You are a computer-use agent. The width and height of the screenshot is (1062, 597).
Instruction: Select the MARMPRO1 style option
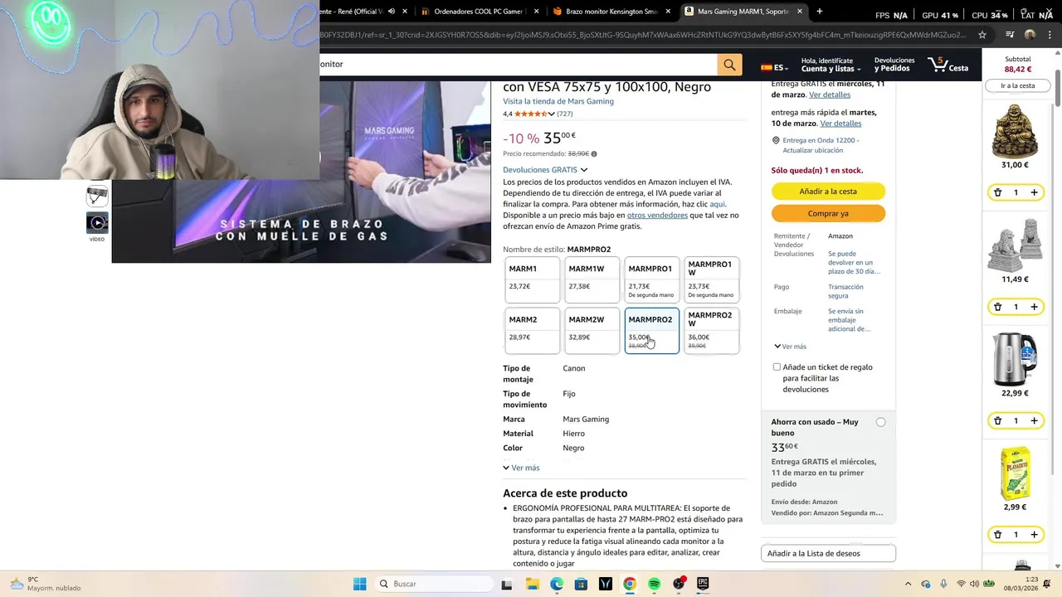tap(651, 279)
